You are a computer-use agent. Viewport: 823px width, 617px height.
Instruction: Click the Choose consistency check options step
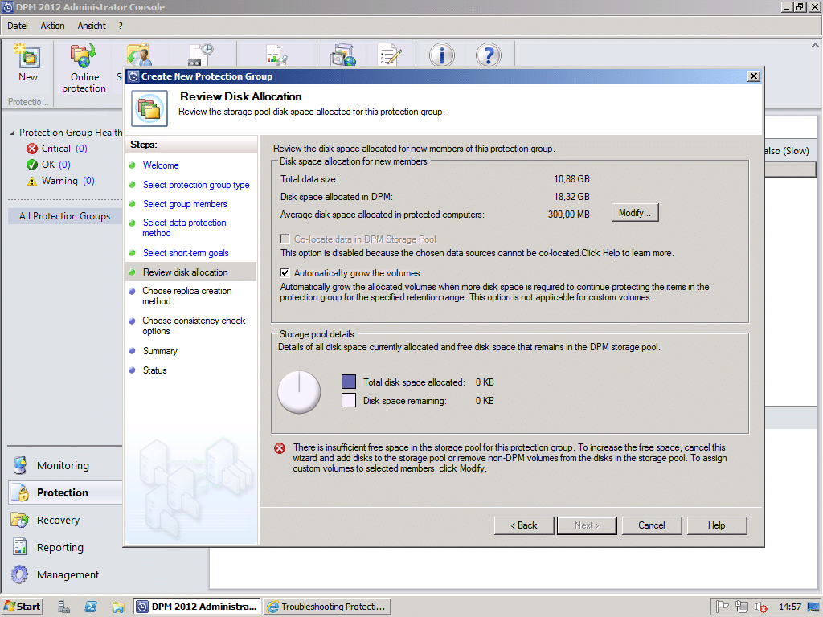point(194,326)
